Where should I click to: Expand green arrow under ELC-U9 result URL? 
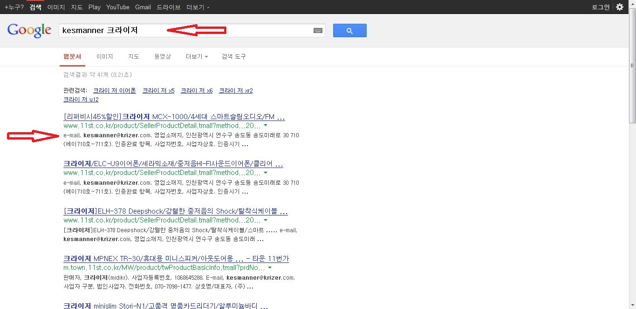click(x=265, y=173)
